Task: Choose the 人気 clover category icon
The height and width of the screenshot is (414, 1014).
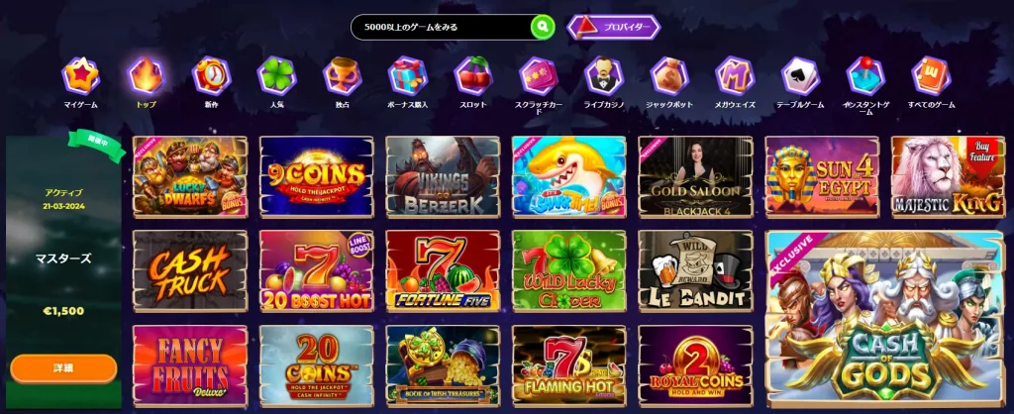Action: tap(277, 75)
